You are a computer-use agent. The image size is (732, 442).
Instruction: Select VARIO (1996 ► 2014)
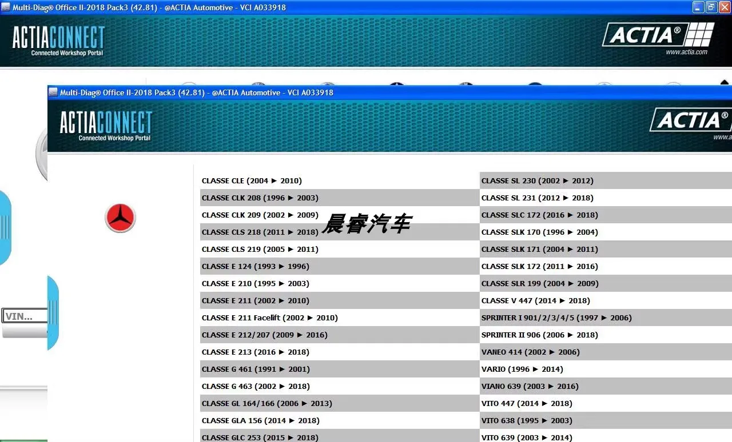click(606, 369)
